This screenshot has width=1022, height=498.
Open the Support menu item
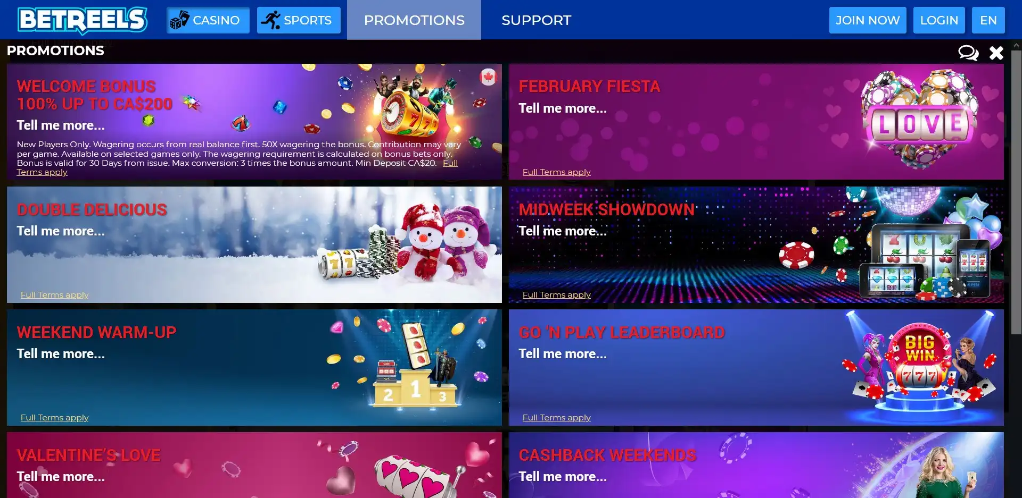coord(536,20)
